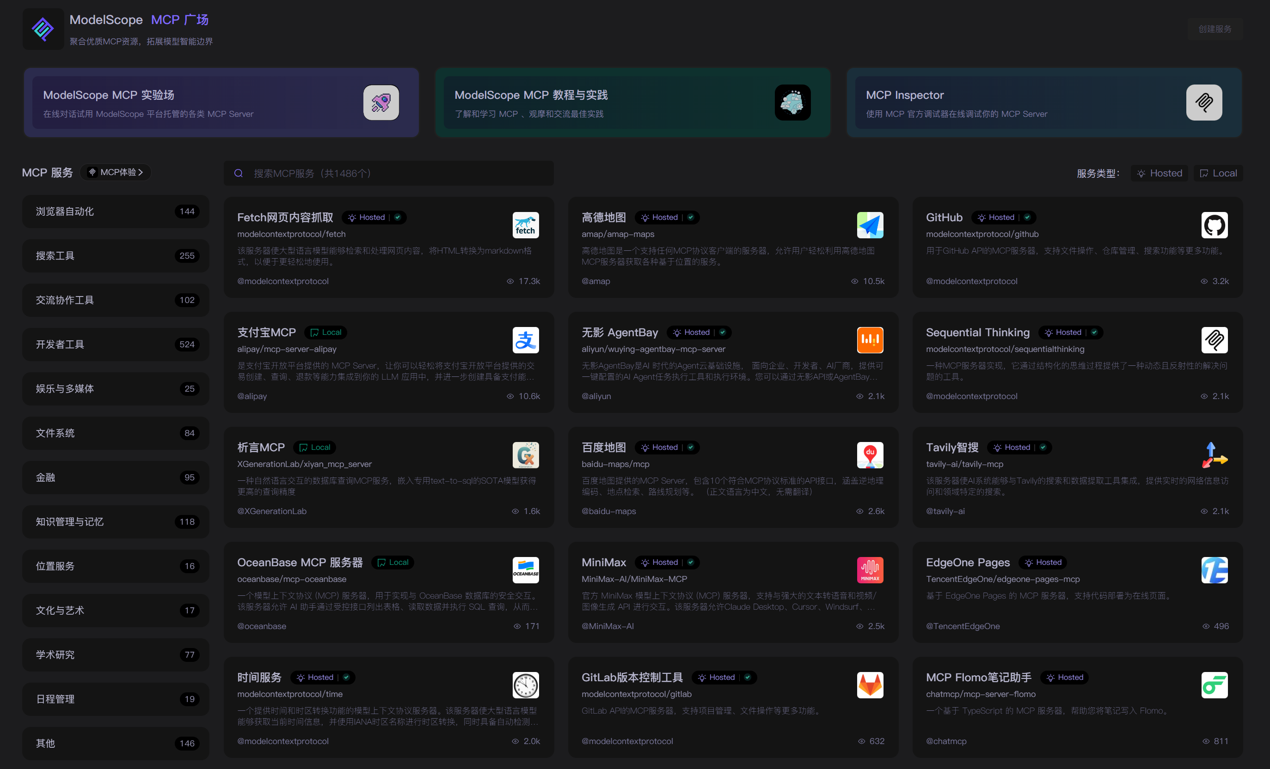
Task: Click the 17.3k view count
Action: (x=529, y=281)
